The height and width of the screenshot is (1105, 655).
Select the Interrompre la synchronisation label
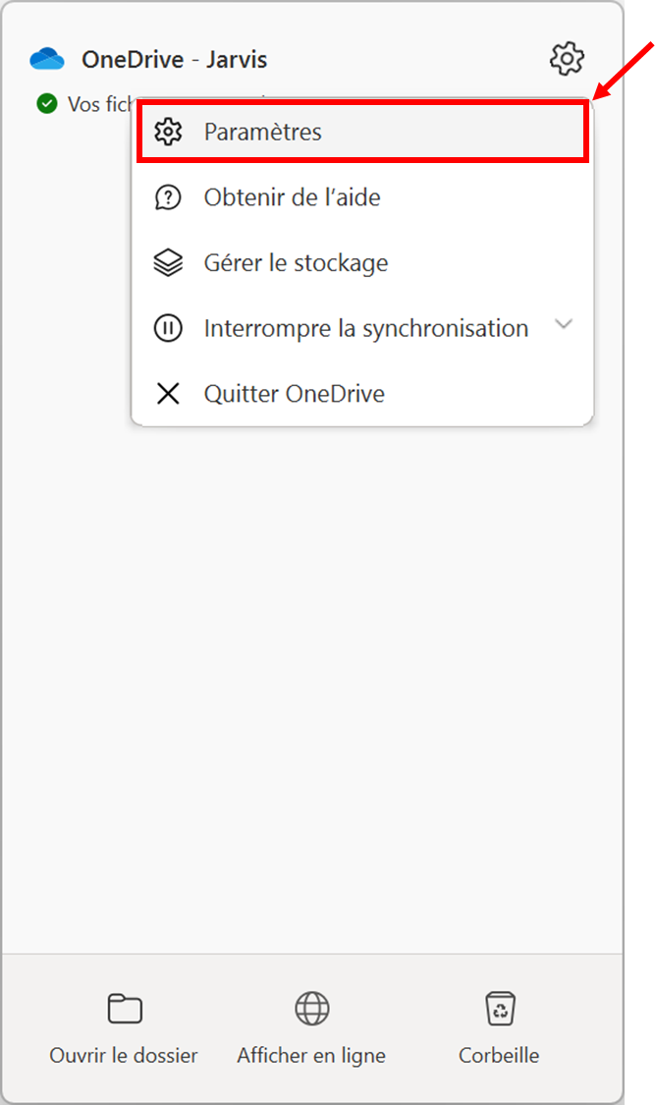pyautogui.click(x=366, y=328)
